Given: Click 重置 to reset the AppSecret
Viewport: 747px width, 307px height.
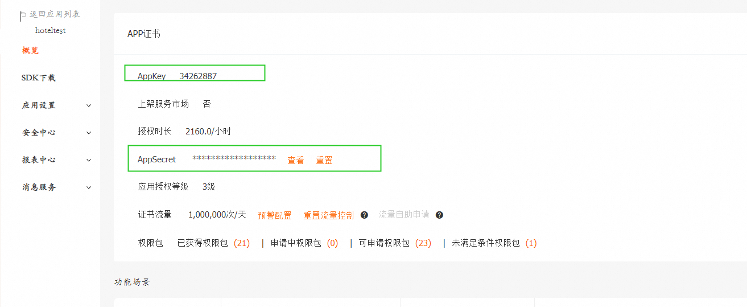Looking at the screenshot, I should (324, 161).
